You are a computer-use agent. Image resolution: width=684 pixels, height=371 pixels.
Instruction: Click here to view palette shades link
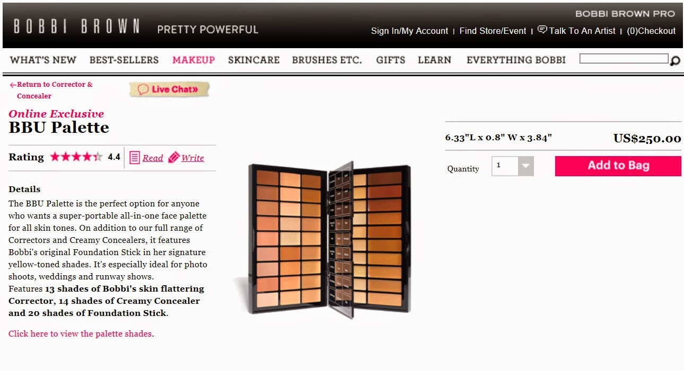pyautogui.click(x=80, y=334)
